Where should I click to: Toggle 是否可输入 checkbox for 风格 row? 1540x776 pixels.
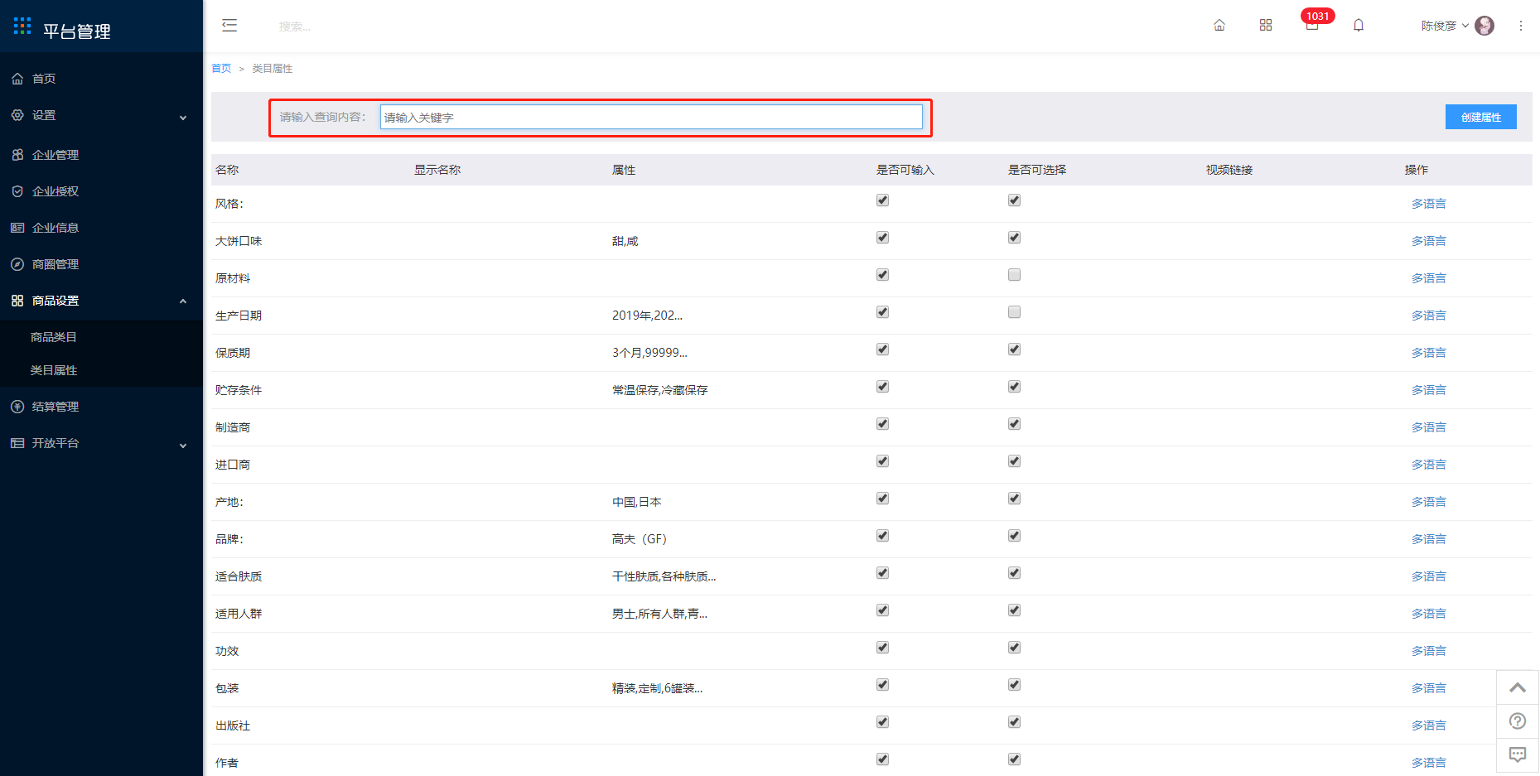coord(882,200)
